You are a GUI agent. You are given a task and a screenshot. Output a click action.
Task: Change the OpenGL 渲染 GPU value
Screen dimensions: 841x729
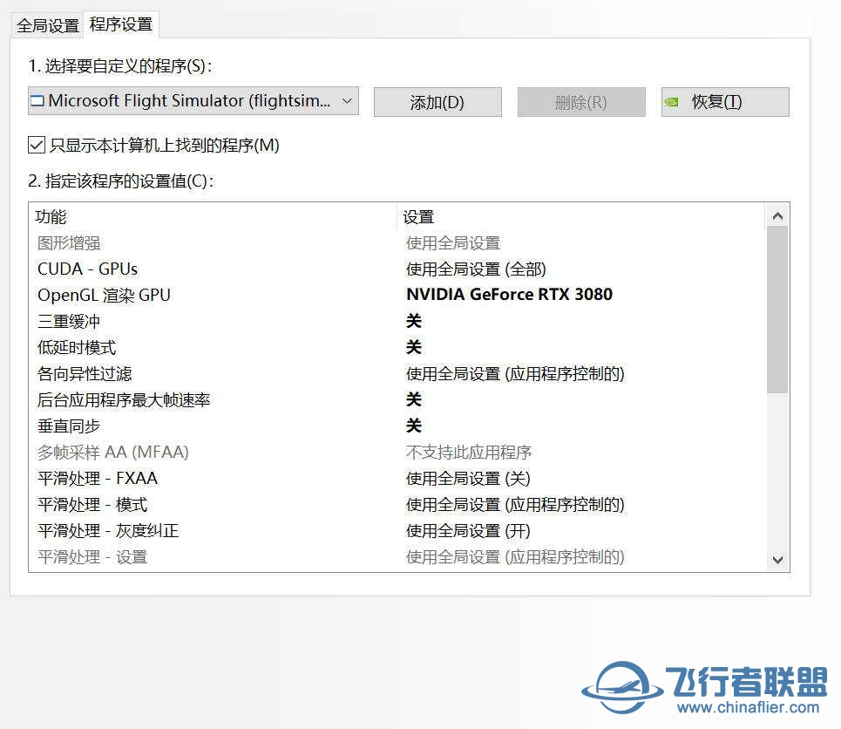(509, 295)
